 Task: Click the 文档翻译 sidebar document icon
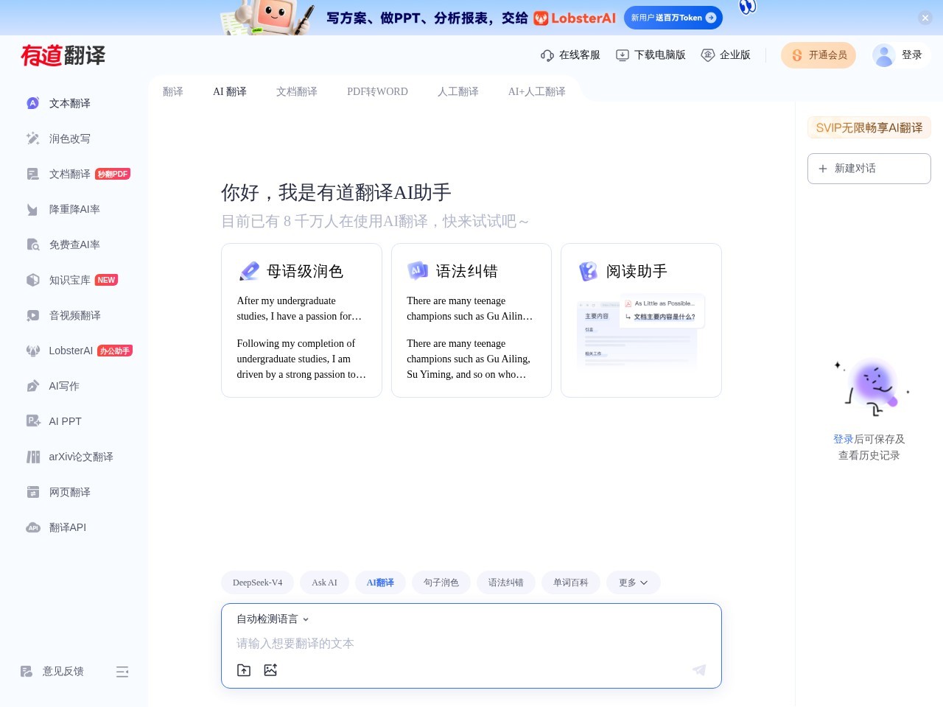pyautogui.click(x=32, y=174)
